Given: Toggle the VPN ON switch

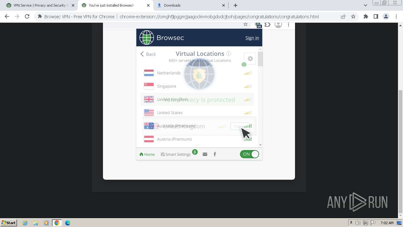Looking at the screenshot, I should point(249,154).
